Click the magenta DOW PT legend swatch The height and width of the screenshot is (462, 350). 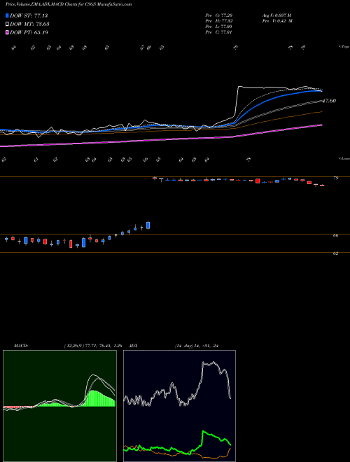(x=8, y=32)
